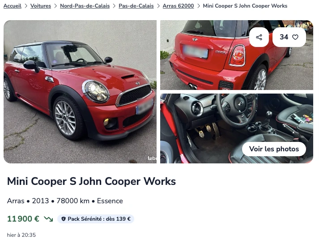Toggle the favorite heart with 34 likes
The image size is (319, 248).
(x=289, y=37)
